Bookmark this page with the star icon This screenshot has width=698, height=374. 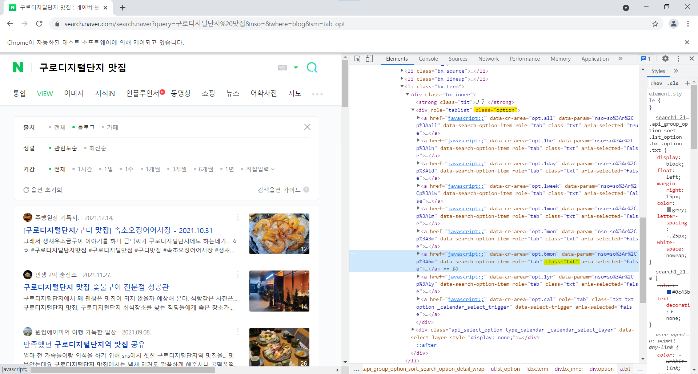(655, 24)
